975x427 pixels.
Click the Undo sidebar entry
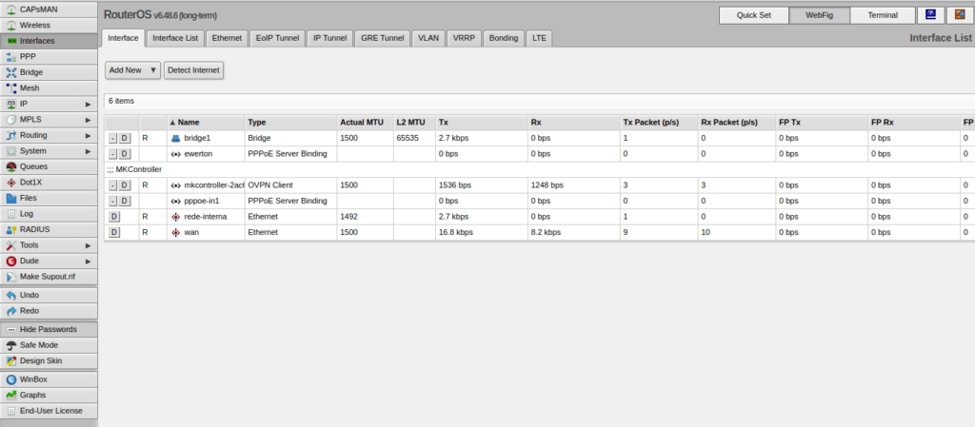coord(49,296)
